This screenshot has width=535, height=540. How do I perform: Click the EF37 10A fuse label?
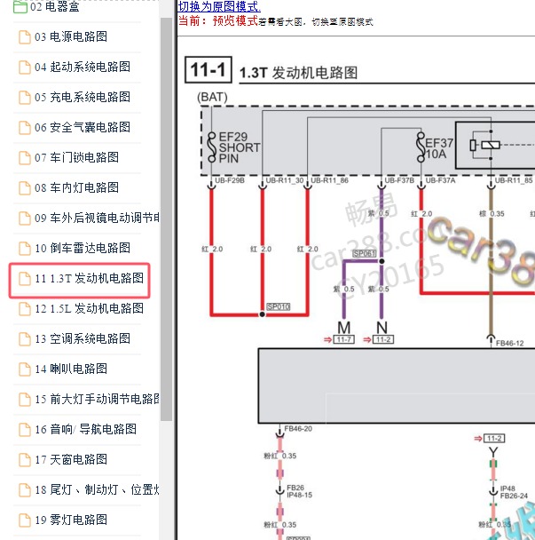(439, 148)
